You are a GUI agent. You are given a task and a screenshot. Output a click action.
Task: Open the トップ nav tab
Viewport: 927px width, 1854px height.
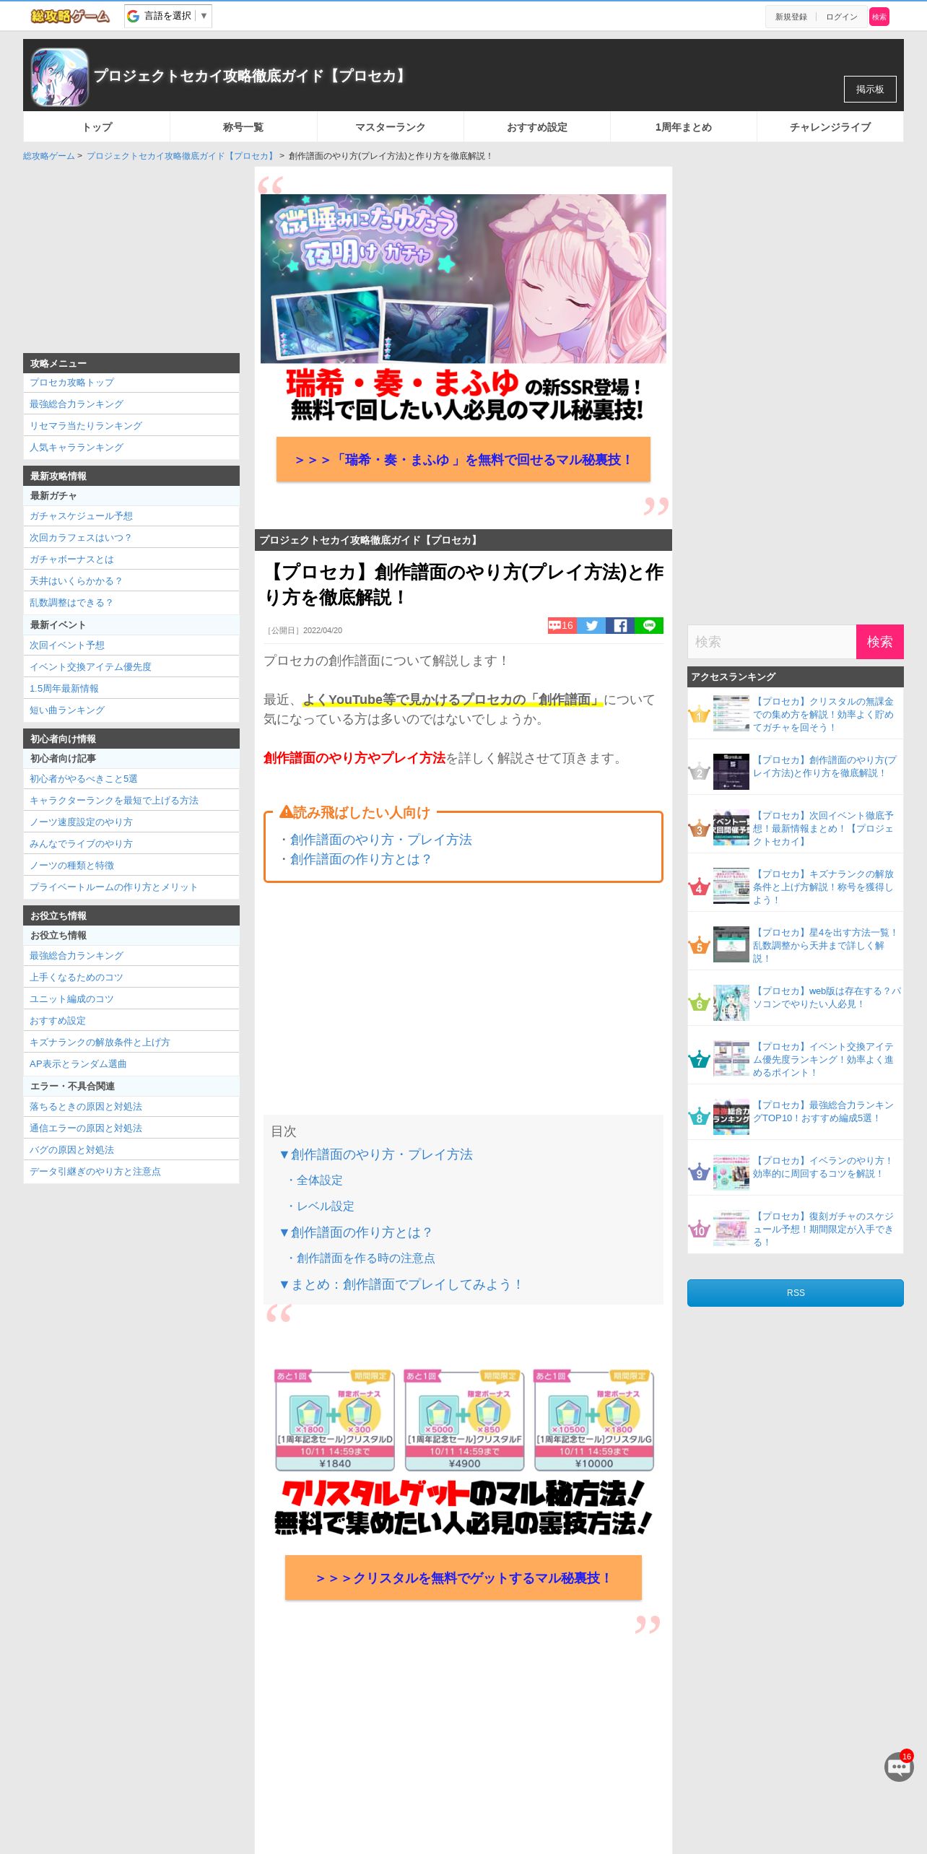[97, 127]
